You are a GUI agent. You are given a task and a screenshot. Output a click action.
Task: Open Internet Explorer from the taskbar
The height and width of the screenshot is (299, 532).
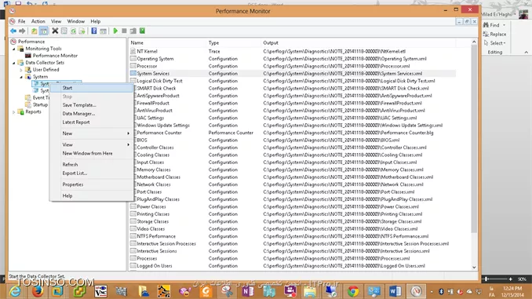[x=15, y=291]
